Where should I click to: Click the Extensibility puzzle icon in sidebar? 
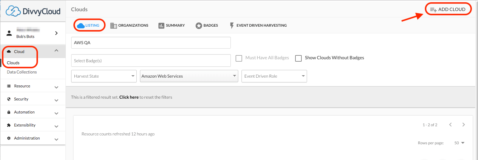[x=9, y=125]
